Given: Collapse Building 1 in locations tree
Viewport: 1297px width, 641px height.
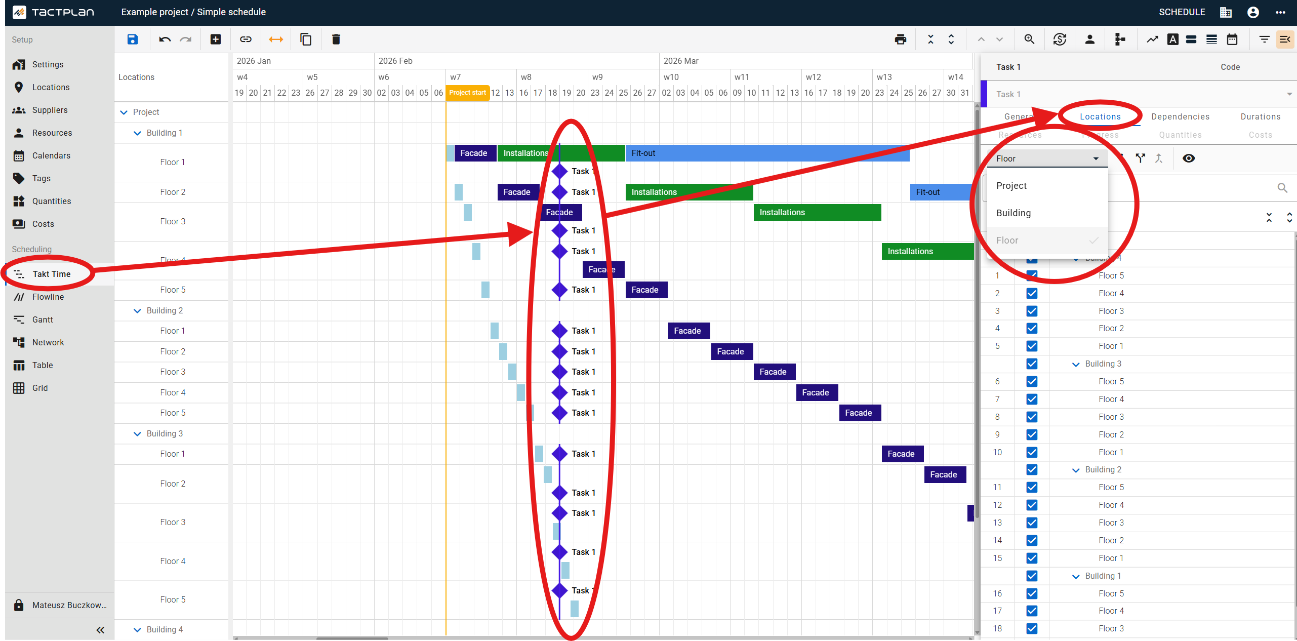Looking at the screenshot, I should [137, 133].
